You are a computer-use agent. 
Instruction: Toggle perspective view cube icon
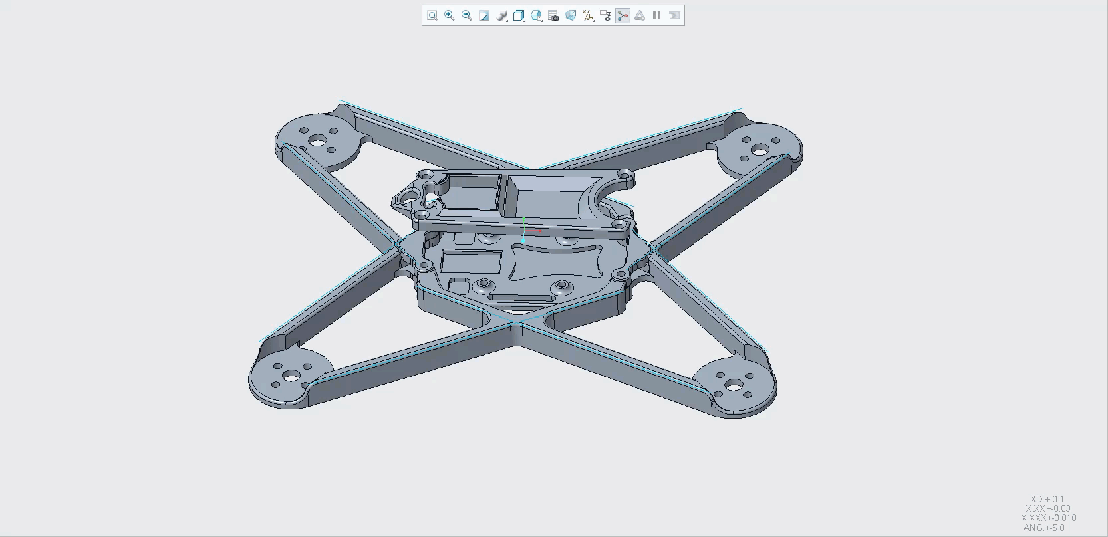(571, 15)
